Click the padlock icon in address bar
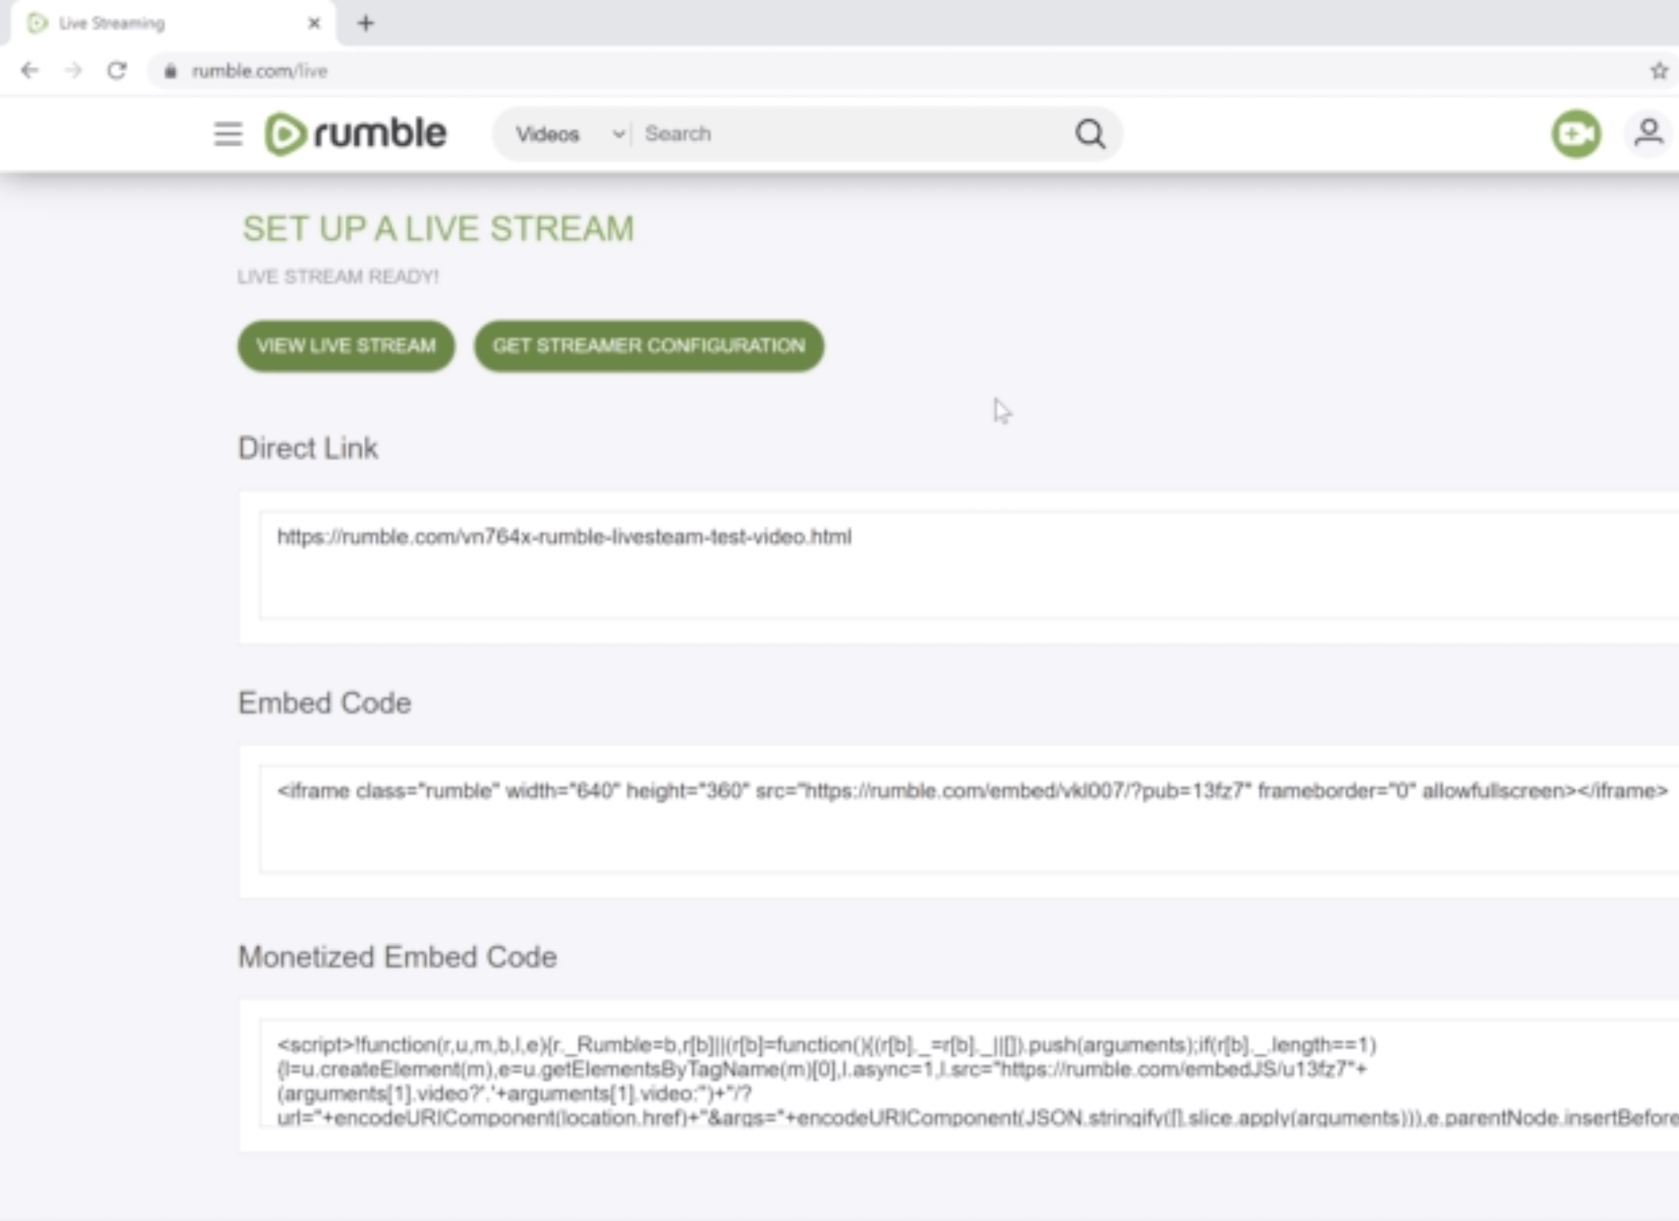The image size is (1679, 1221). [x=170, y=71]
